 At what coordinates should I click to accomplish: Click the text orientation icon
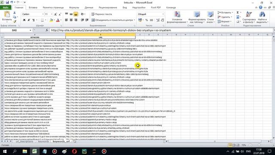pyautogui.click(x=82, y=14)
